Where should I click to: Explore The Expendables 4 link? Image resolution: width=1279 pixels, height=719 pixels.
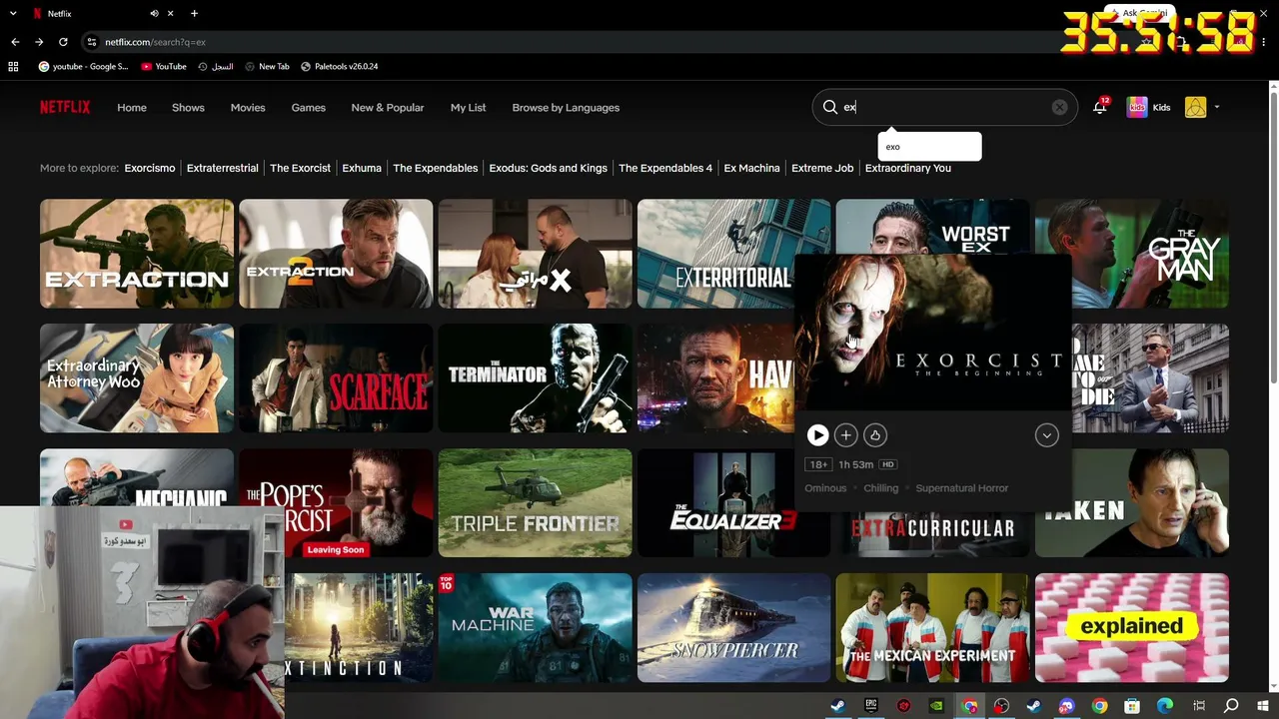pyautogui.click(x=665, y=168)
